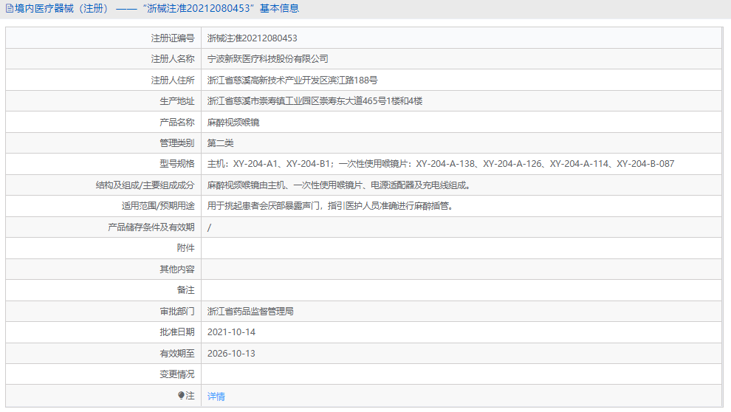This screenshot has width=731, height=412.
Task: Click the 型号规格 label cell
Action: (103, 164)
